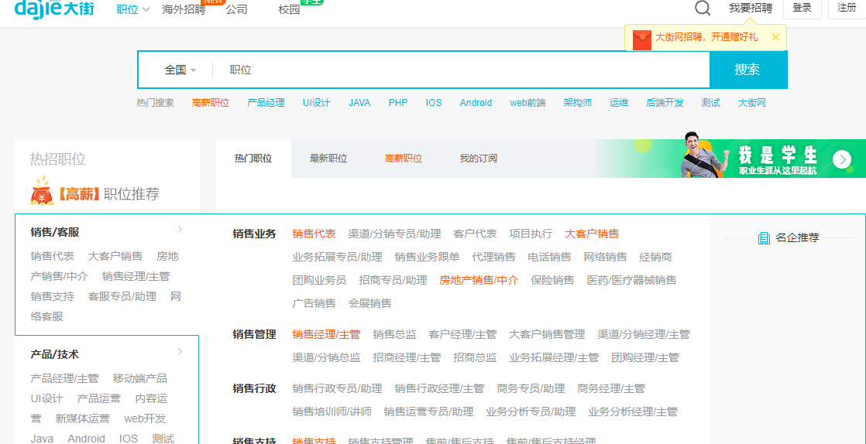Expand the 销售/客服 category arrow
This screenshot has width=866, height=444.
pyautogui.click(x=180, y=230)
